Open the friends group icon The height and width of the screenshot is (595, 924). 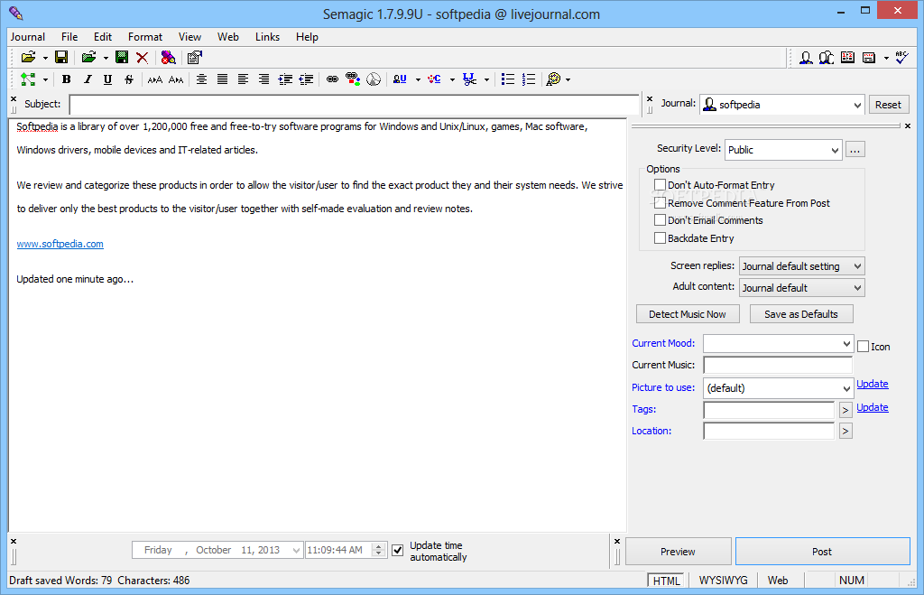(x=827, y=57)
